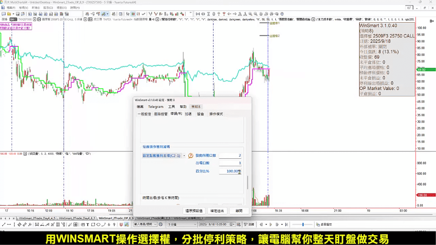
Task: Open the 固定點數獲利出場(C2-1) dropdown
Action: [x=184, y=156]
